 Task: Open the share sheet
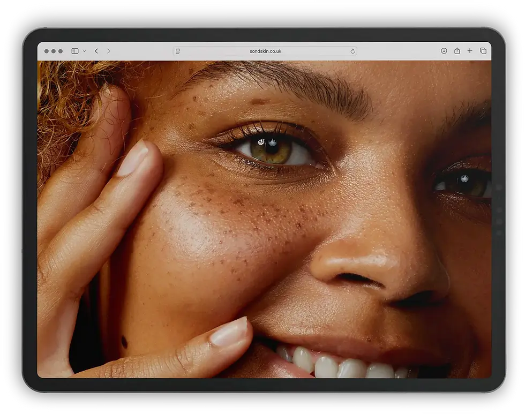[457, 50]
